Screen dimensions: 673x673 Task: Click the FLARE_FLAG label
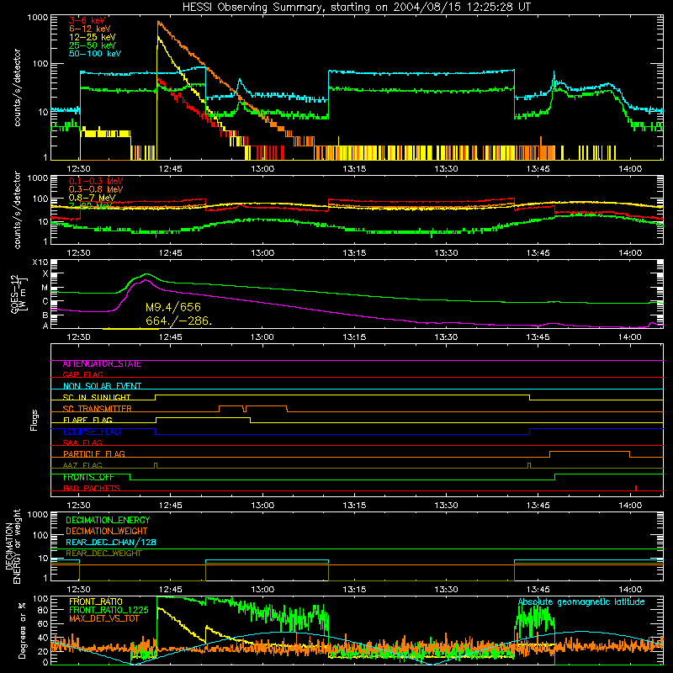[x=87, y=420]
